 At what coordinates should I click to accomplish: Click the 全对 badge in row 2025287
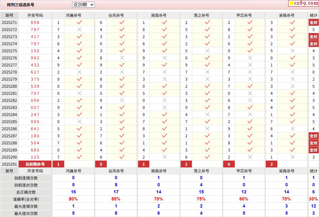[313, 136]
